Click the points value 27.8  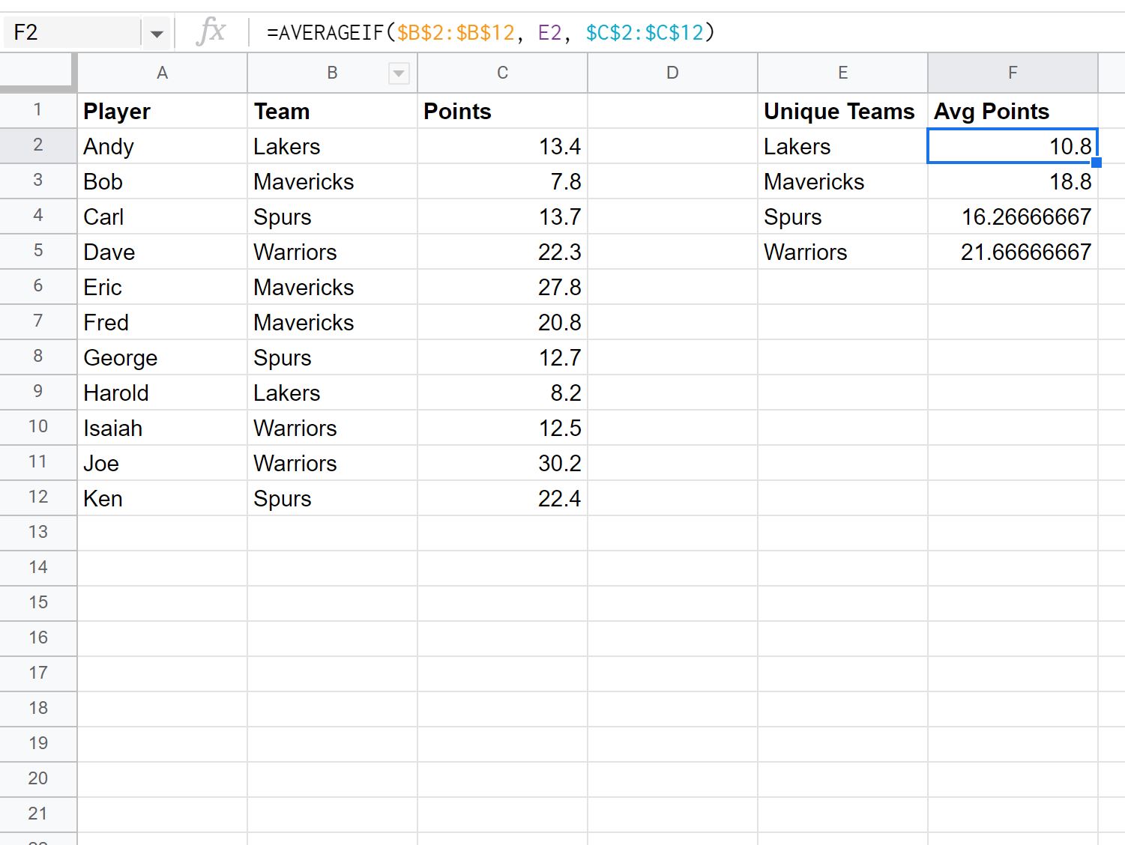pos(503,287)
